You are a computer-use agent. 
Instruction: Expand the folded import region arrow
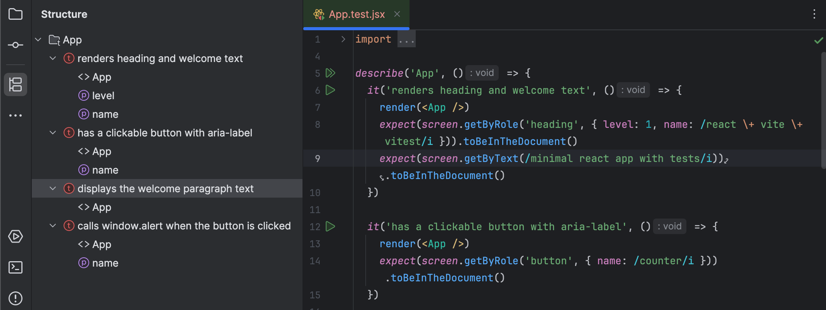click(343, 39)
